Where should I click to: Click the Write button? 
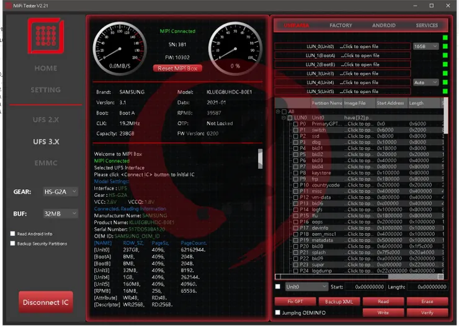(383, 313)
